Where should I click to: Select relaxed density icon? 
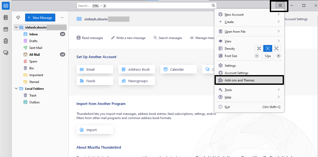(276, 48)
